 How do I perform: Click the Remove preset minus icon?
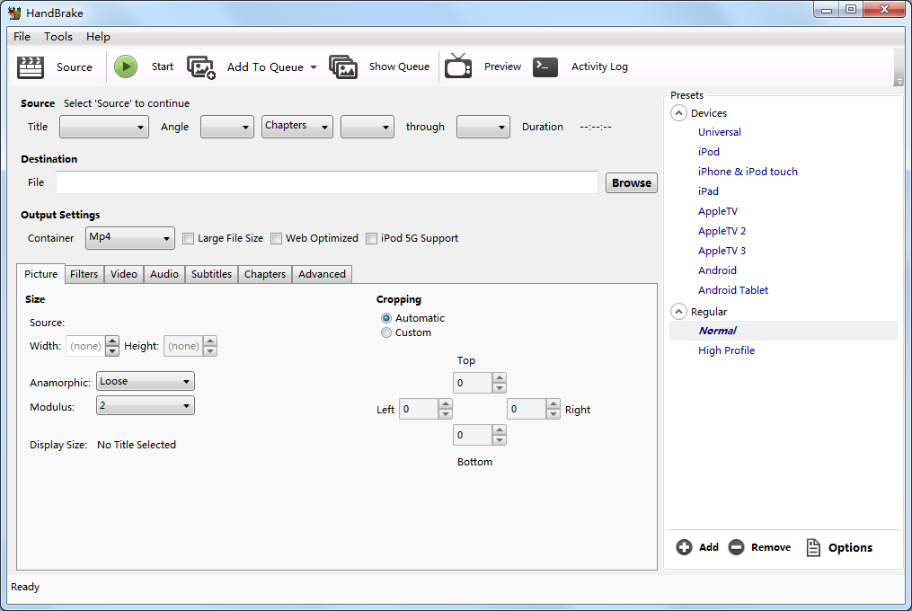tap(737, 547)
